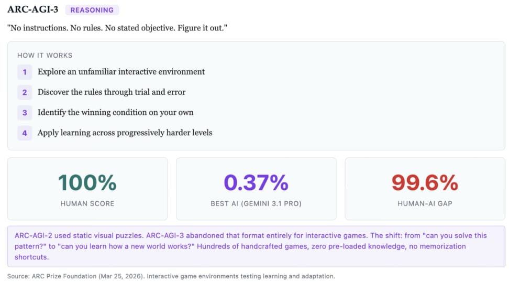Click the step 2 number badge
The width and height of the screenshot is (509, 282).
(x=25, y=92)
